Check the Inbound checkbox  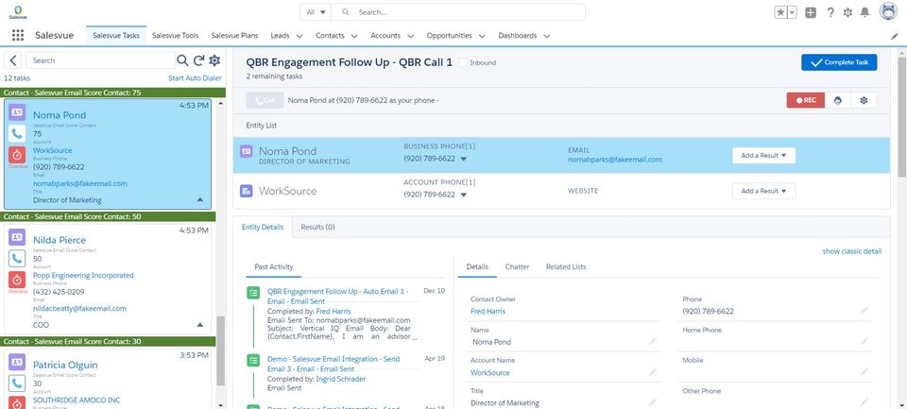[462, 62]
